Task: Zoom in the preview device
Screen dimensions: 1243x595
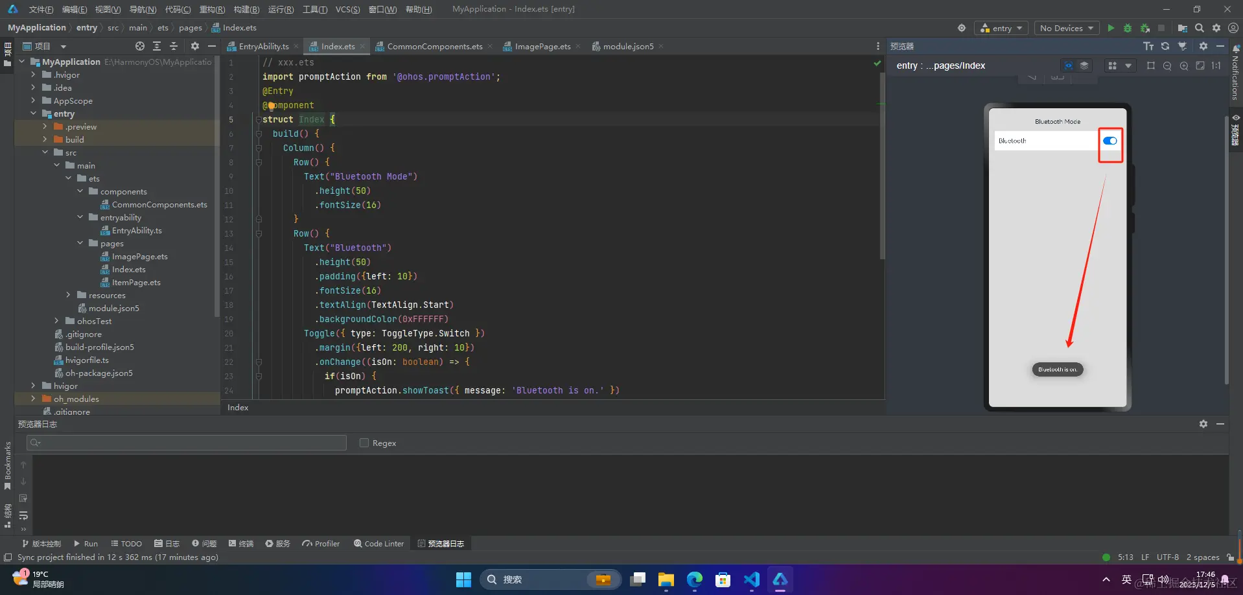Action: pos(1184,65)
